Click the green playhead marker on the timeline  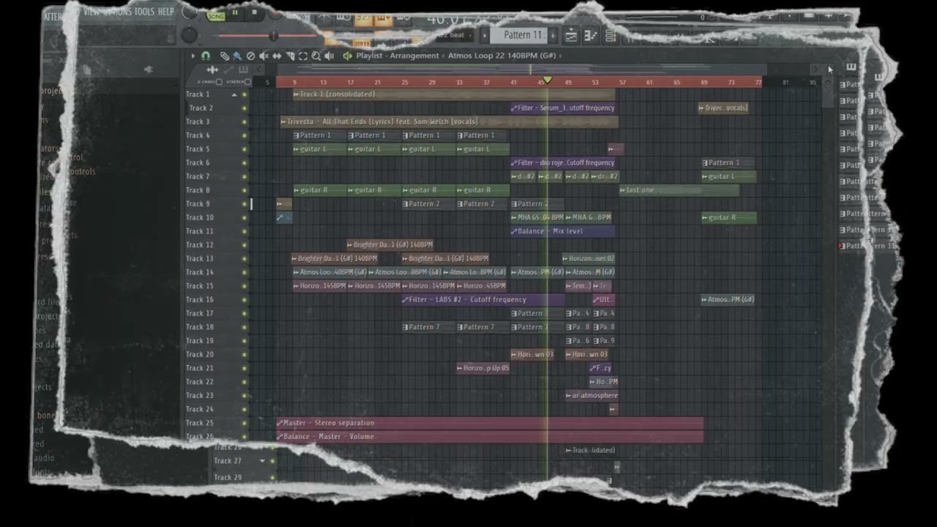click(x=547, y=81)
